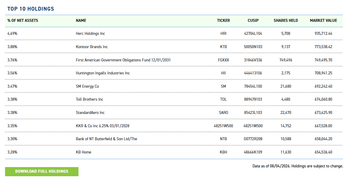Click shares held value 14,752
364x178 pixels.
pos(286,126)
